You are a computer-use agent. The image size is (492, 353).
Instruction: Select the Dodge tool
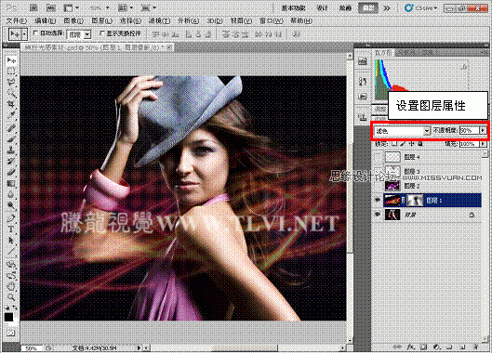point(11,205)
